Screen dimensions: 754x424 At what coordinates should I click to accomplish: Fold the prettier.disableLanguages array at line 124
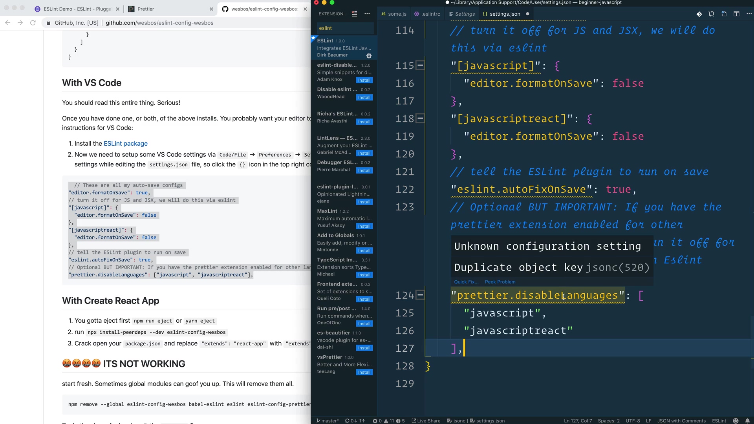[x=420, y=295]
